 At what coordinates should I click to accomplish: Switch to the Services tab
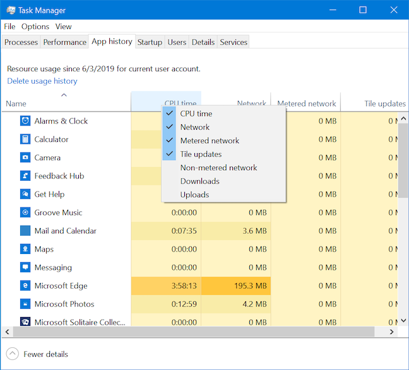(x=234, y=42)
